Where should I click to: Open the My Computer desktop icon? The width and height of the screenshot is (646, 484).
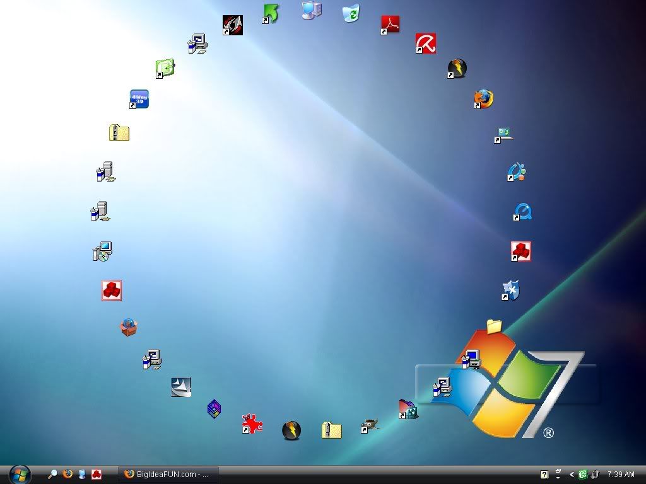pos(312,10)
